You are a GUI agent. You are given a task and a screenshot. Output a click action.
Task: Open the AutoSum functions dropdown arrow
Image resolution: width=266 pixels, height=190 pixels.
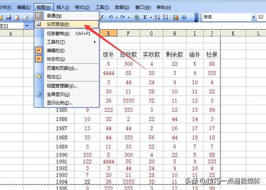[151, 17]
